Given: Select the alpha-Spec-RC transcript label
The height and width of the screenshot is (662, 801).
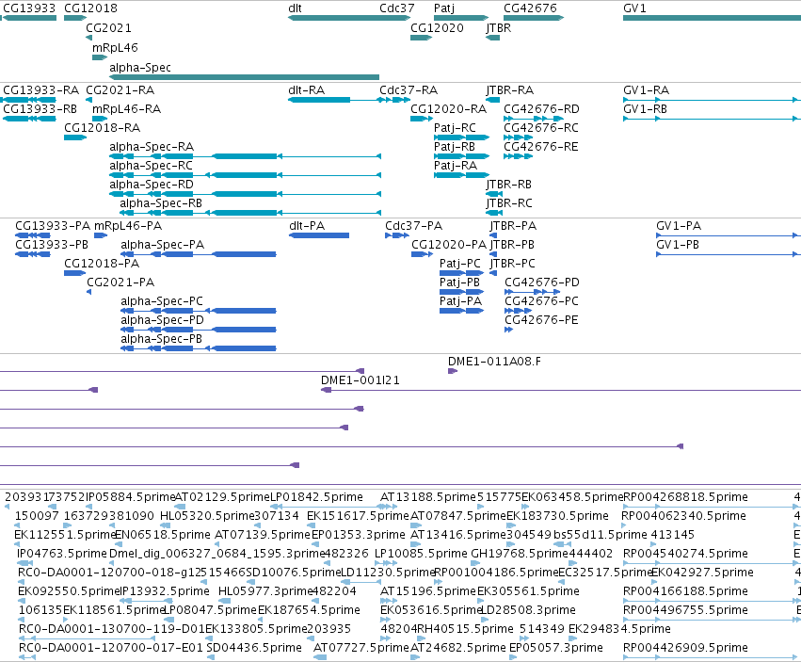Looking at the screenshot, I should (x=152, y=166).
